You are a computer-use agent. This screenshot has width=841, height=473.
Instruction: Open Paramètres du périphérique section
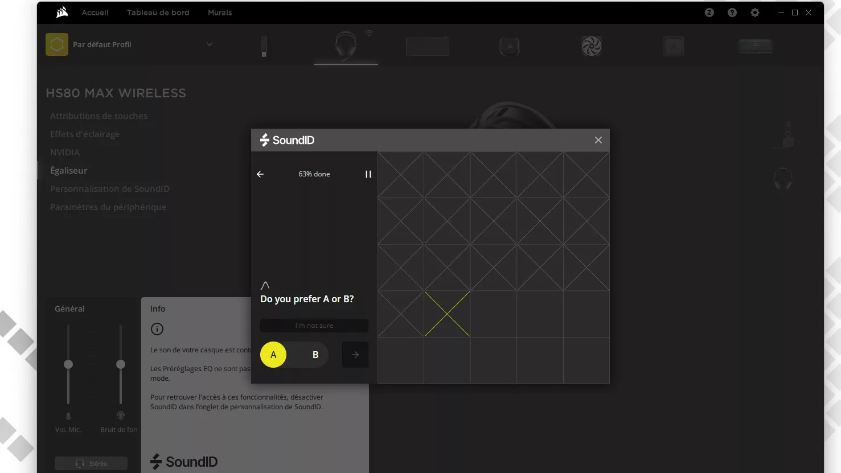[x=108, y=207]
